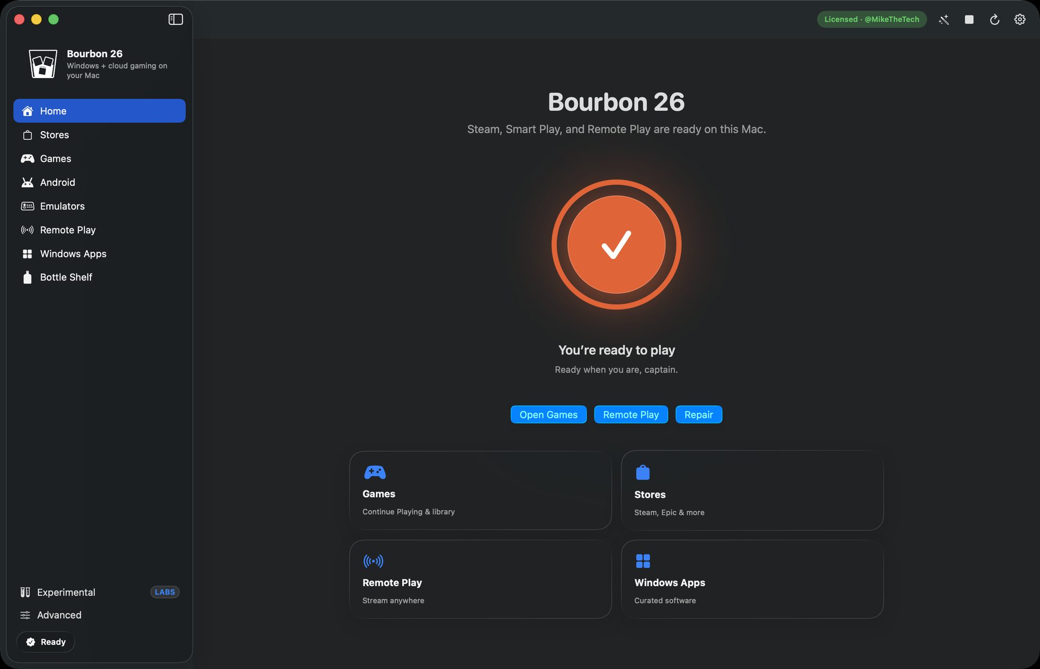Click the Emulators console icon in sidebar
The image size is (1040, 669).
tap(28, 206)
